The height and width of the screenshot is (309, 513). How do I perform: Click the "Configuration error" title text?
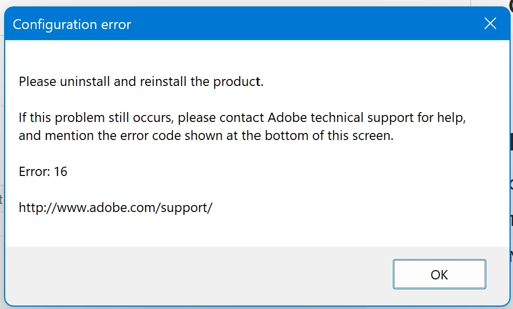coord(72,24)
